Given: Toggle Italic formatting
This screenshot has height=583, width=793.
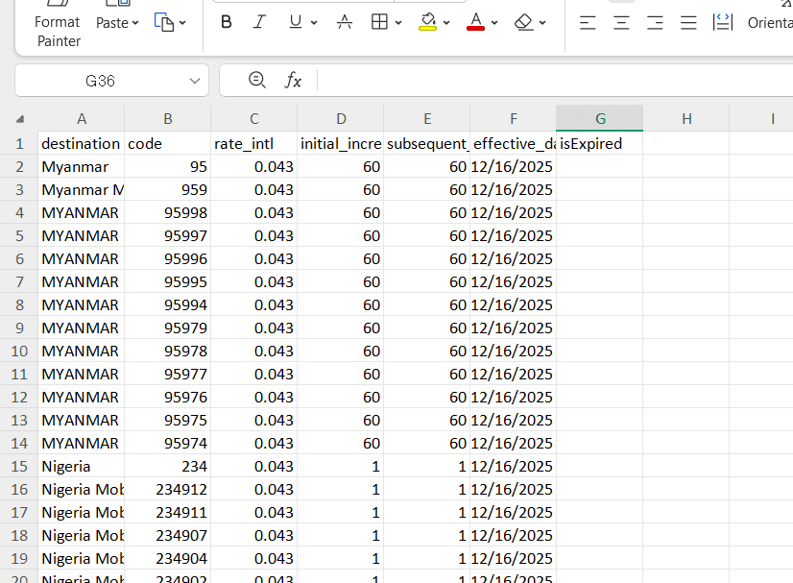Looking at the screenshot, I should pyautogui.click(x=259, y=22).
